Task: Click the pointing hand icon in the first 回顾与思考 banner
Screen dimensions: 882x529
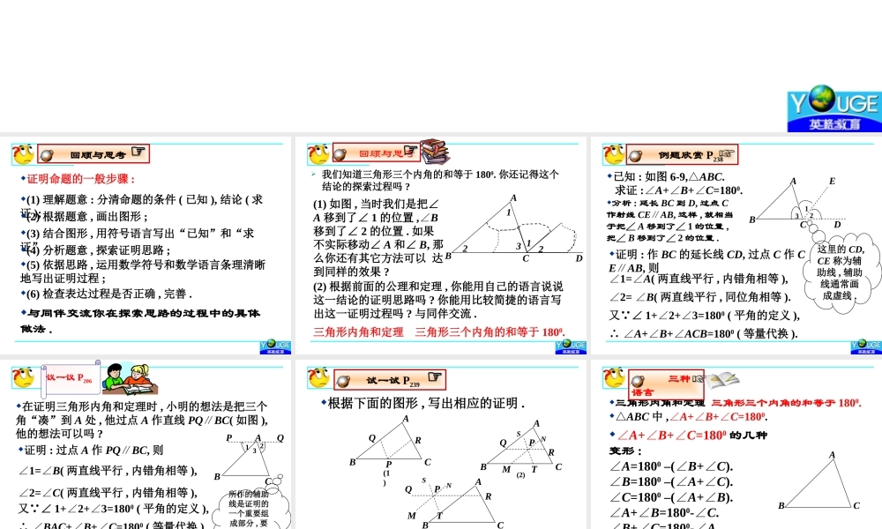Action: click(138, 152)
